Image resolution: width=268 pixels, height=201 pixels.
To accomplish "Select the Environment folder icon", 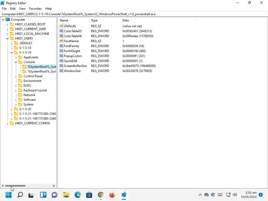I will pyautogui.click(x=20, y=81).
